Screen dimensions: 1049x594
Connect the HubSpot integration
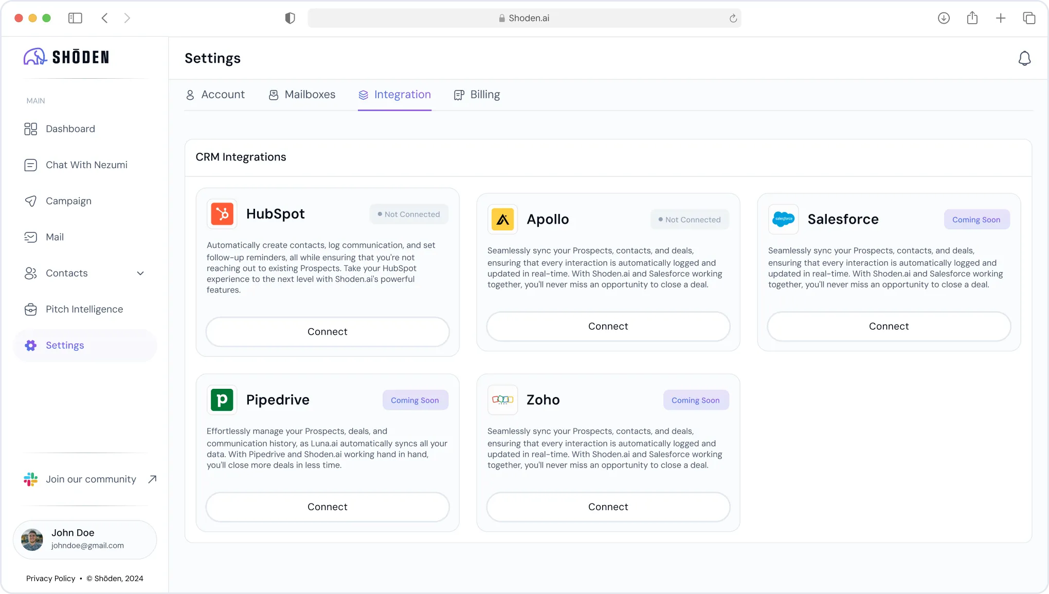click(328, 332)
